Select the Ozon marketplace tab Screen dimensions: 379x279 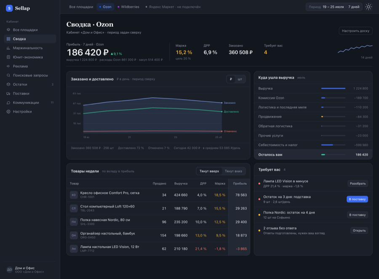click(105, 7)
